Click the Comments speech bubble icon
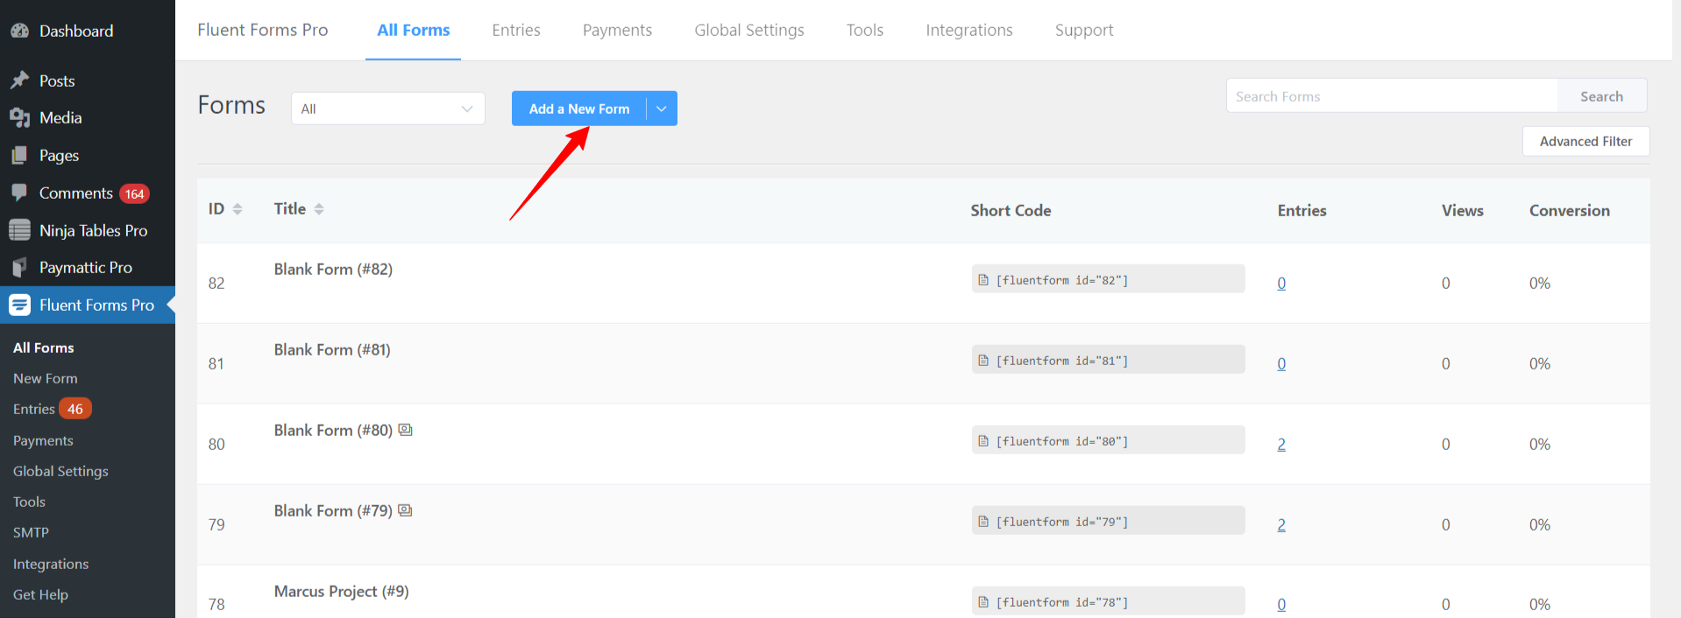 tap(20, 193)
